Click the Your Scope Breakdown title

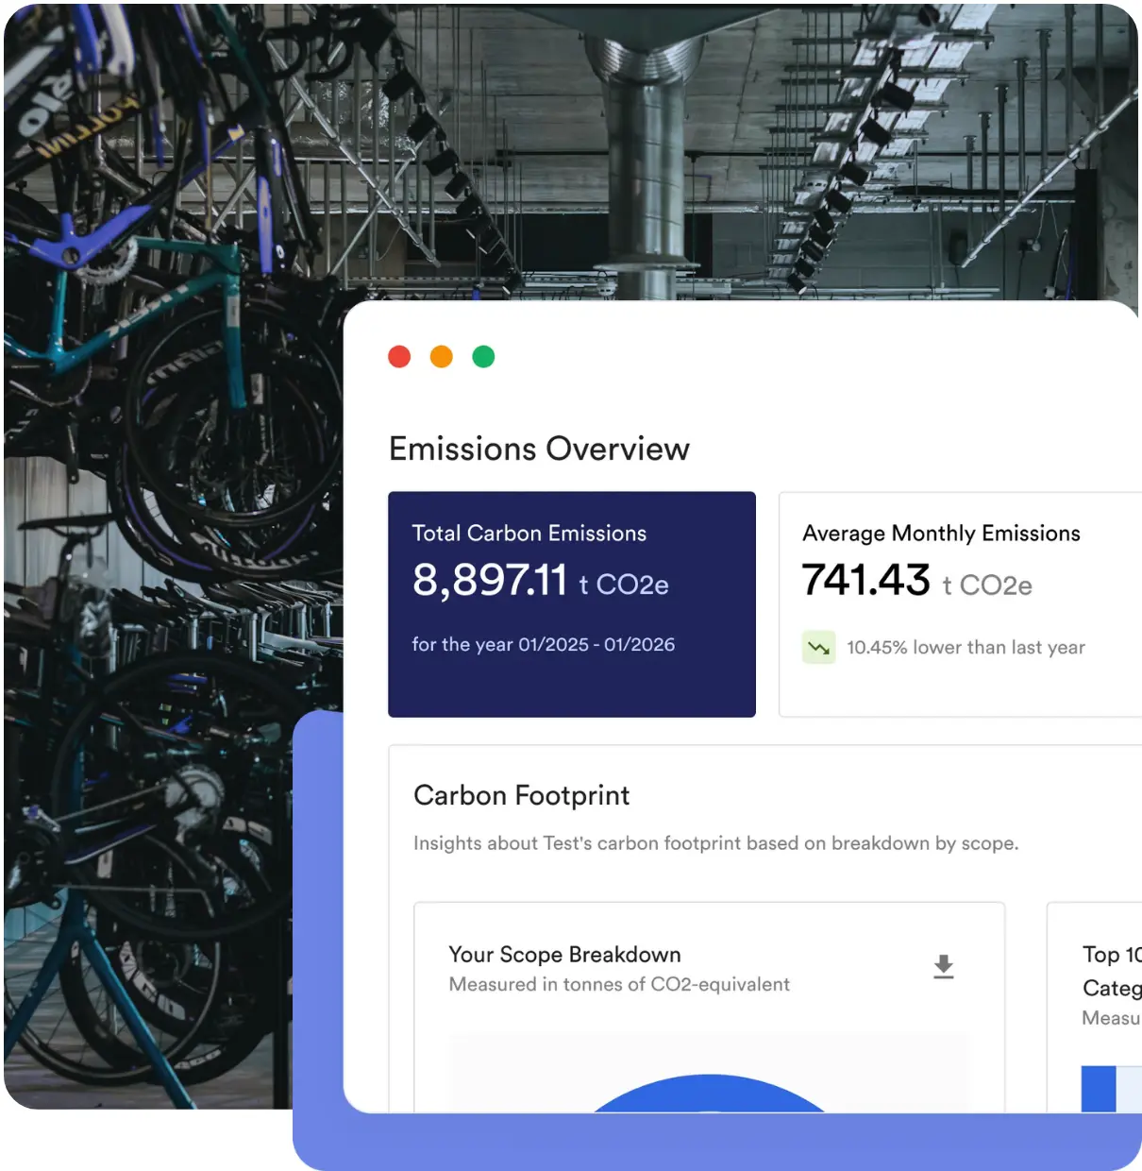tap(564, 955)
